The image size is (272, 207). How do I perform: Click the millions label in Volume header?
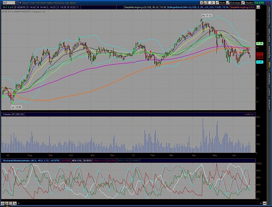coord(249,115)
